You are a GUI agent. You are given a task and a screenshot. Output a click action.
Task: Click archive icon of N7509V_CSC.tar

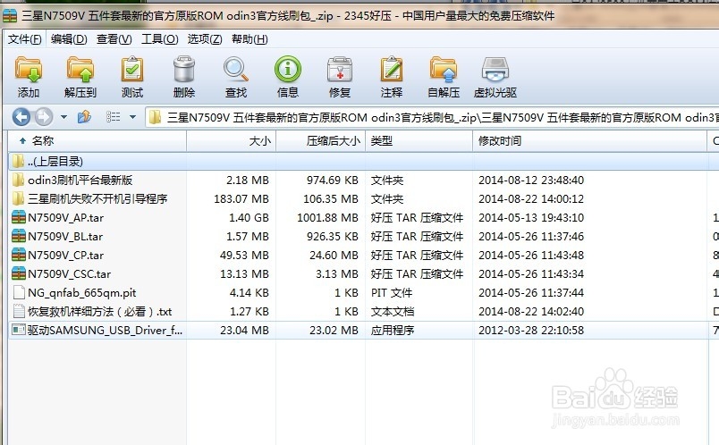(x=19, y=273)
